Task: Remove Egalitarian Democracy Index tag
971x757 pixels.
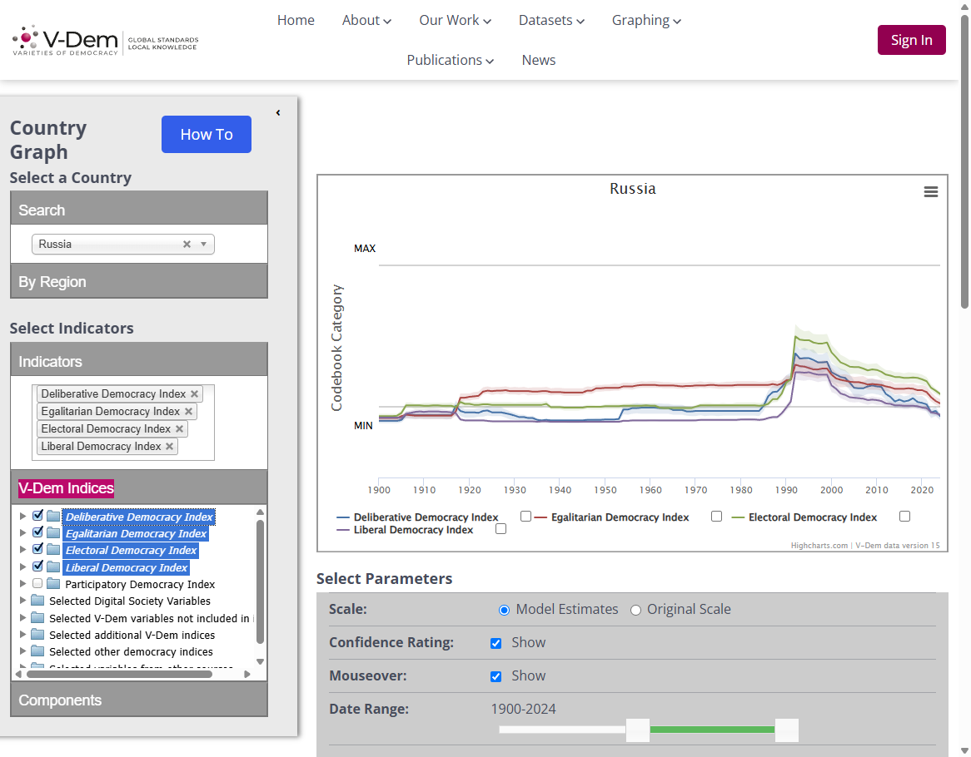Action: 188,411
